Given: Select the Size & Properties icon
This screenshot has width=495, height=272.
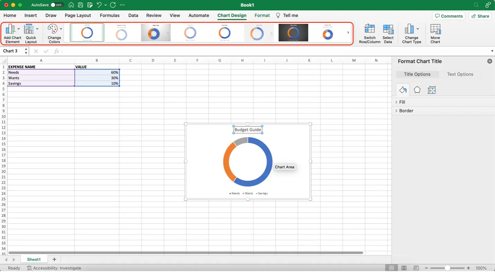Looking at the screenshot, I should click(431, 90).
